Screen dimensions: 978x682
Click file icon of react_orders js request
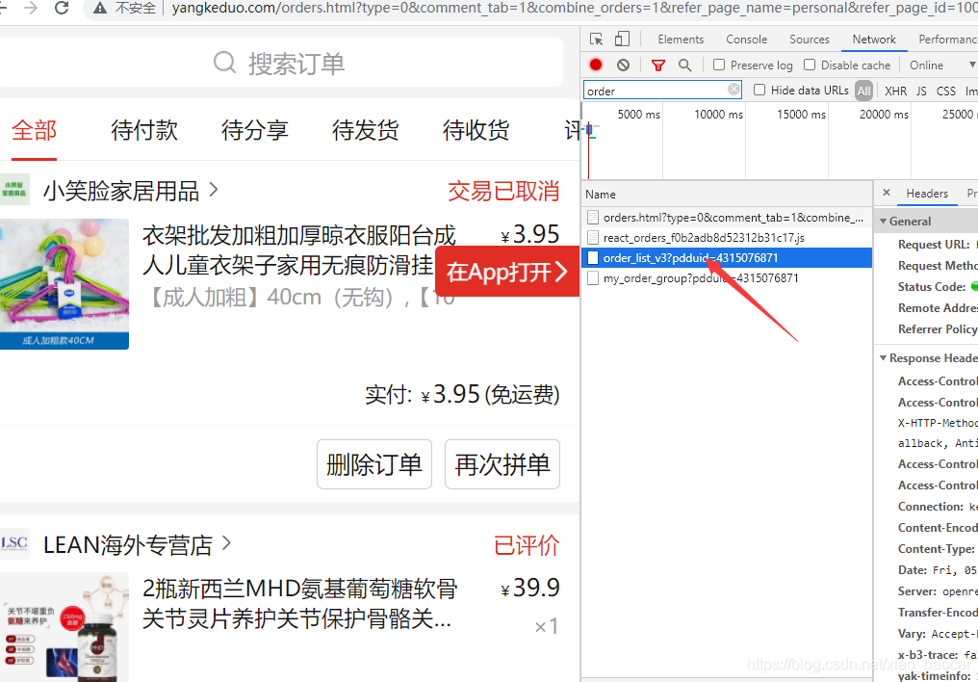click(593, 238)
